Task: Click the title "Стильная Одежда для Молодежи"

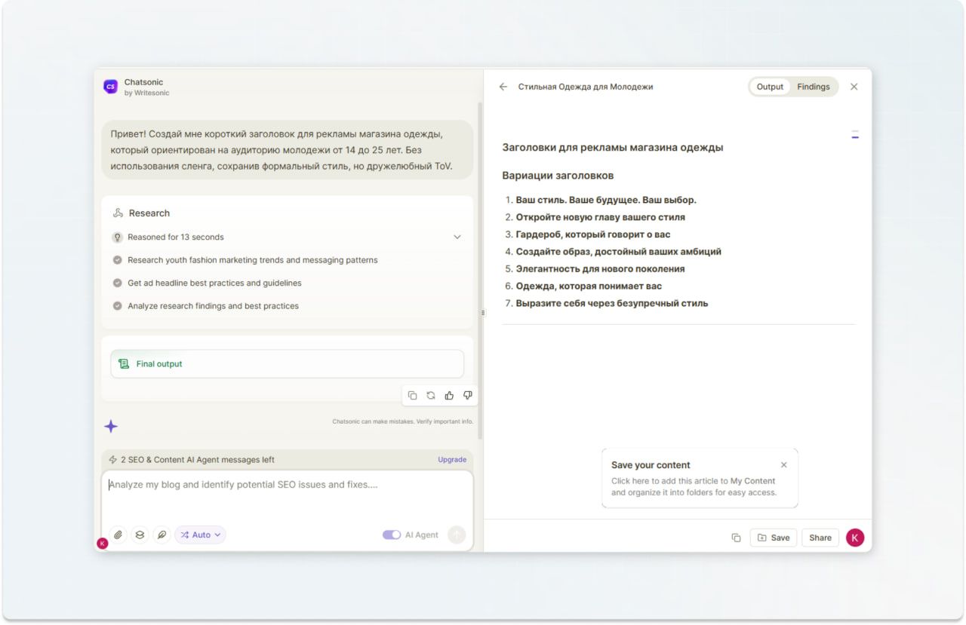Action: point(586,87)
